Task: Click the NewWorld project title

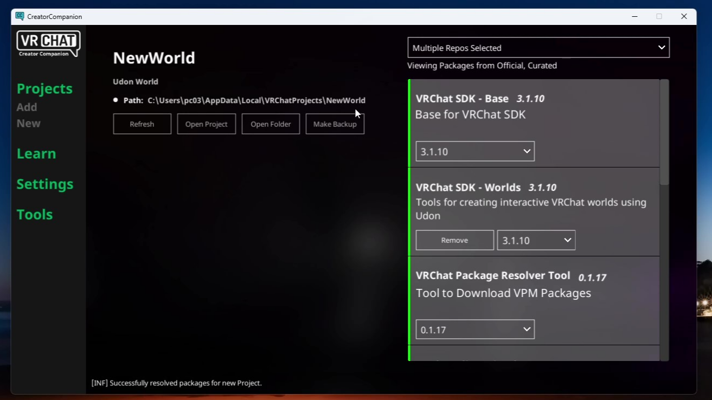Action: pyautogui.click(x=154, y=58)
